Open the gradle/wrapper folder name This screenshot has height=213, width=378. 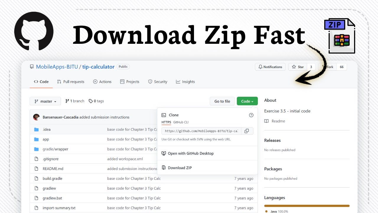coord(56,149)
